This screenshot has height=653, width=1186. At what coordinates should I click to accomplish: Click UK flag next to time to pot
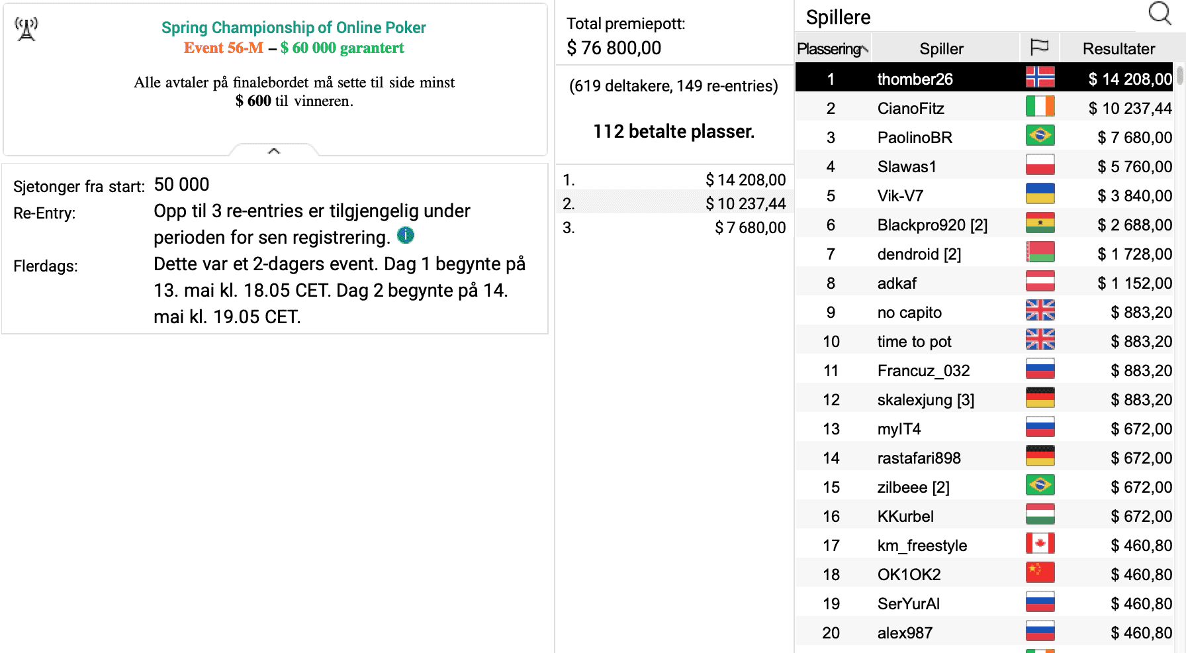pyautogui.click(x=1040, y=340)
